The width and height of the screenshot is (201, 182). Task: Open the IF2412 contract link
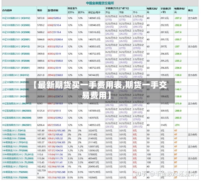[x=16, y=47]
